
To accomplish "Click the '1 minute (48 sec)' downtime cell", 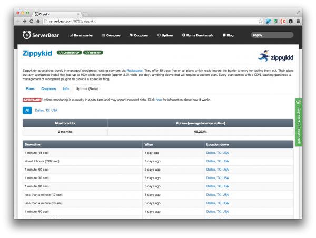I will (83, 153).
